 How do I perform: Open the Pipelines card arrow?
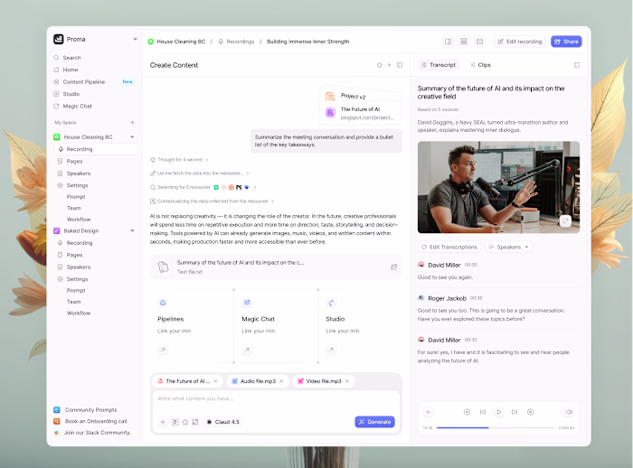[x=163, y=350]
